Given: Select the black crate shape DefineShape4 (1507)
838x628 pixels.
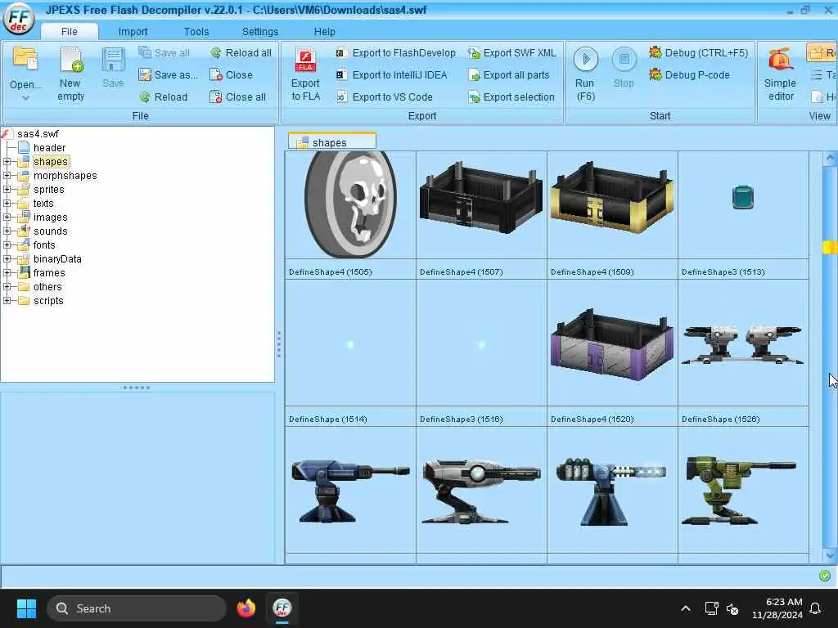Looking at the screenshot, I should coord(481,205).
